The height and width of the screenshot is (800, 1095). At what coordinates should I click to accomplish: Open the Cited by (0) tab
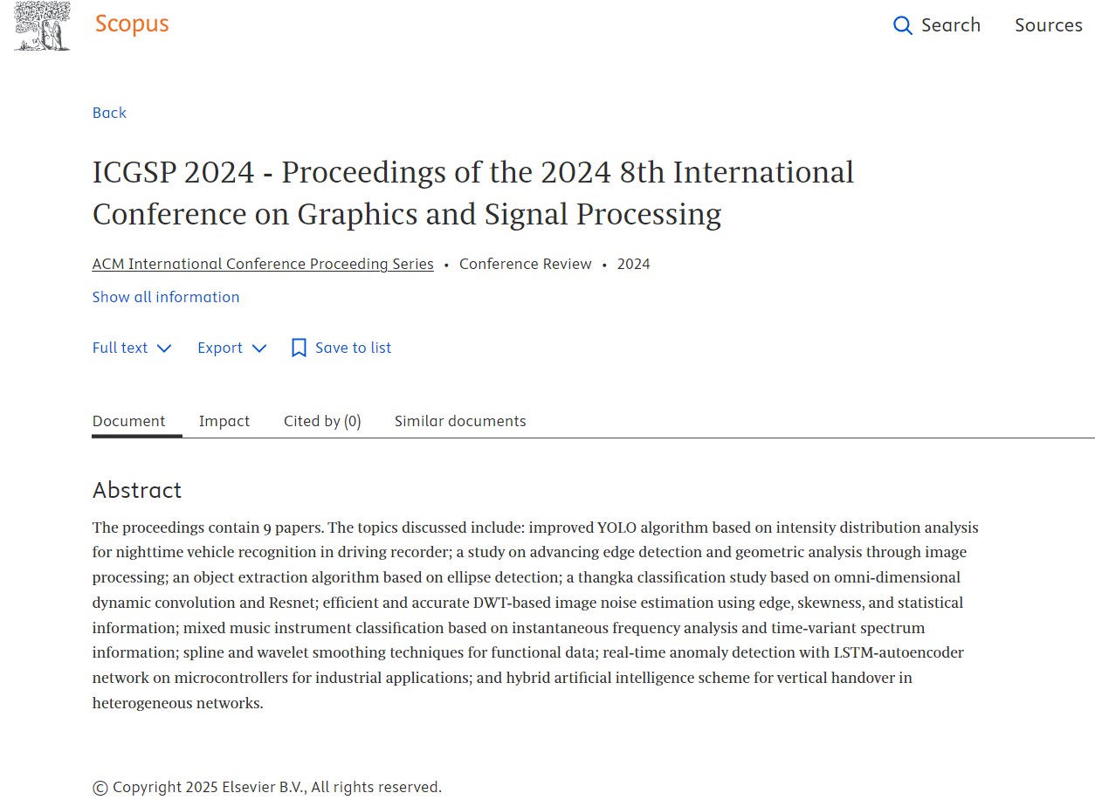(322, 421)
